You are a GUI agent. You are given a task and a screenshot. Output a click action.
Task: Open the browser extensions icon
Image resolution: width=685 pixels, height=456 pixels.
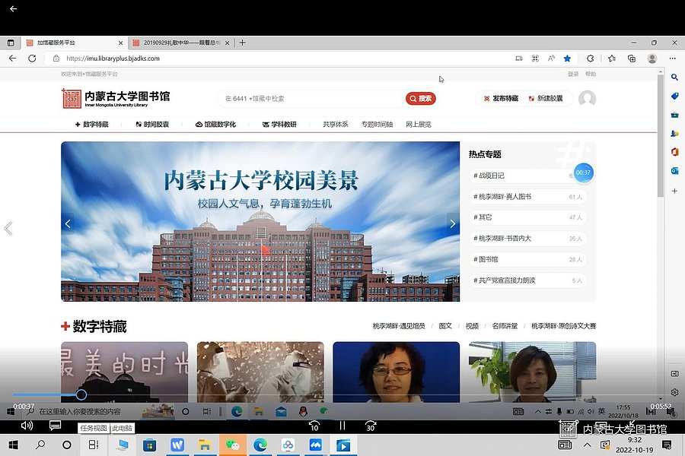(590, 59)
